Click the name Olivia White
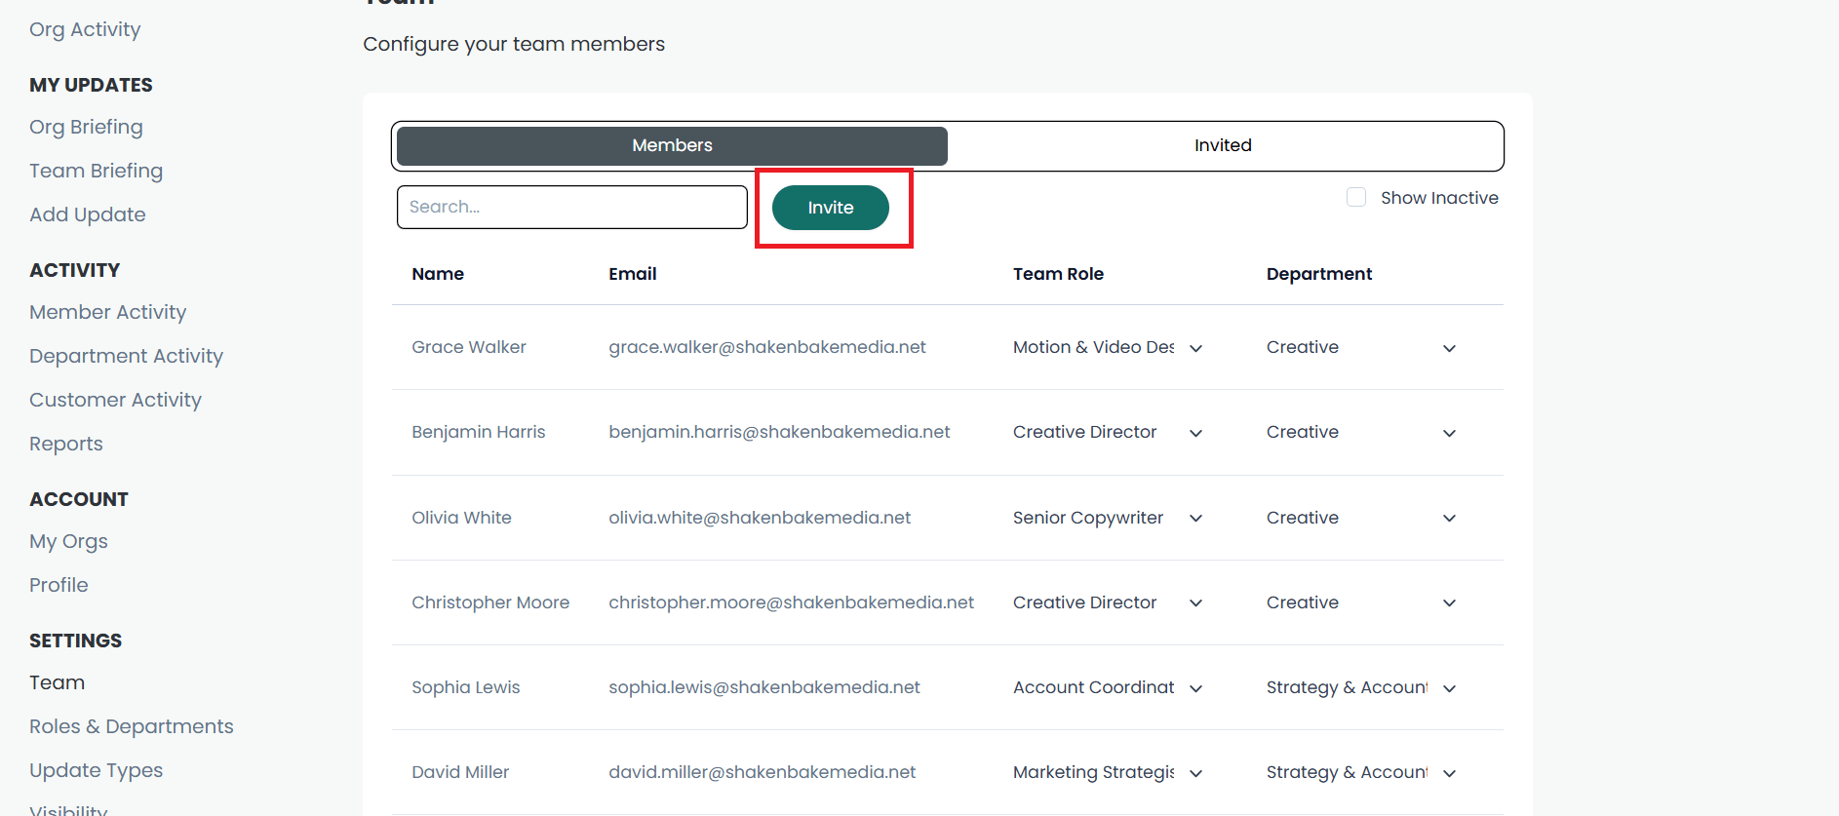 click(461, 518)
